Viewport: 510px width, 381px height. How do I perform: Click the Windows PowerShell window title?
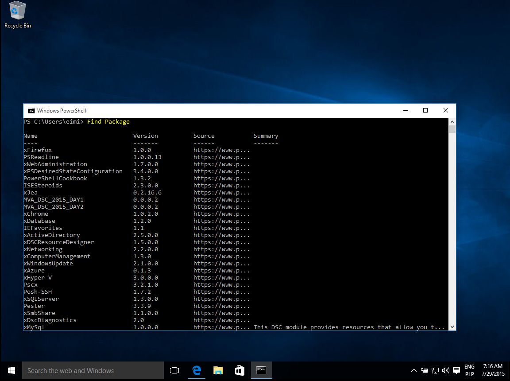click(62, 111)
